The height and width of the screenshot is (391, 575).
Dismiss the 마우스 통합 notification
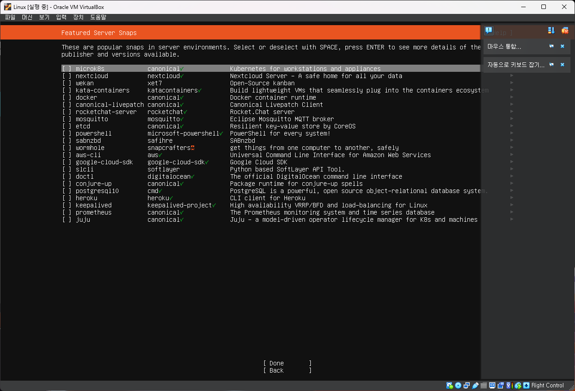point(562,46)
